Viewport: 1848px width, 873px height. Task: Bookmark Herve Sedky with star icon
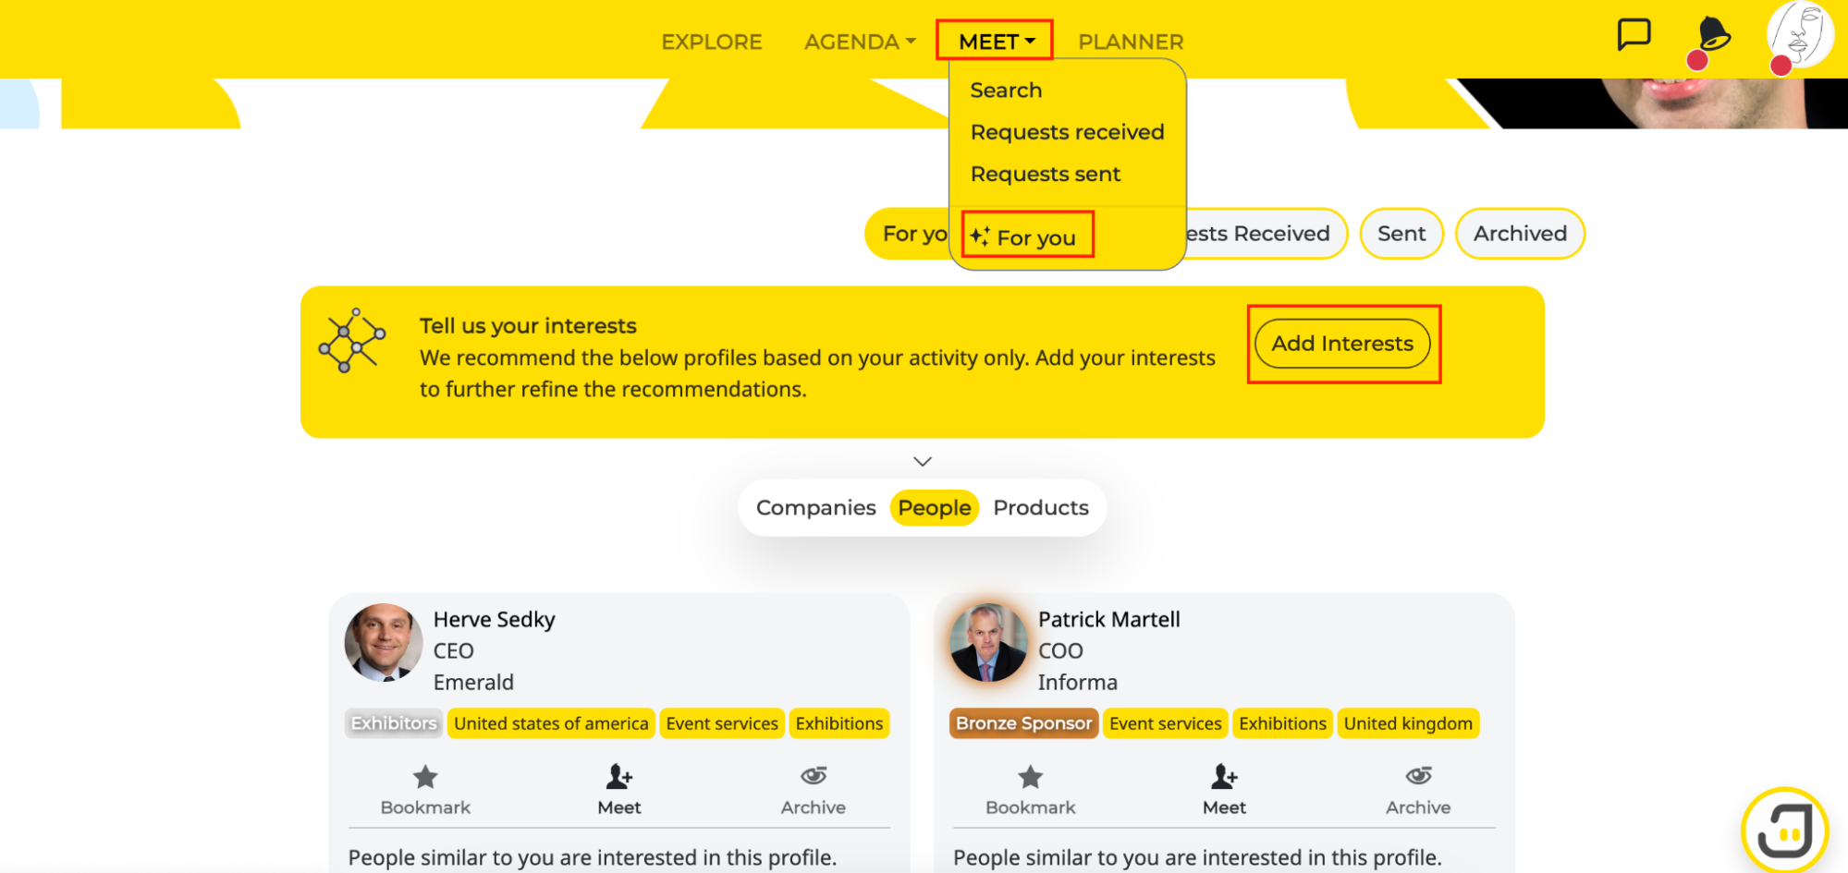click(x=425, y=778)
